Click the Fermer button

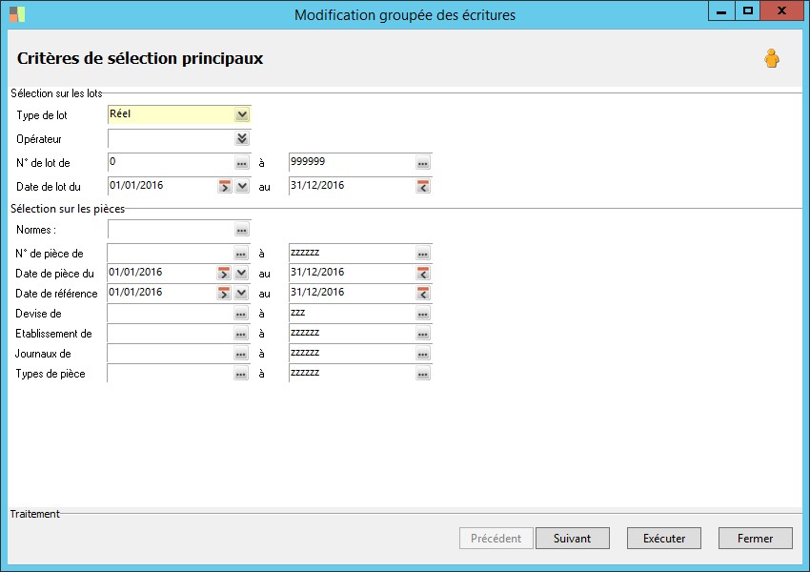pyautogui.click(x=755, y=539)
